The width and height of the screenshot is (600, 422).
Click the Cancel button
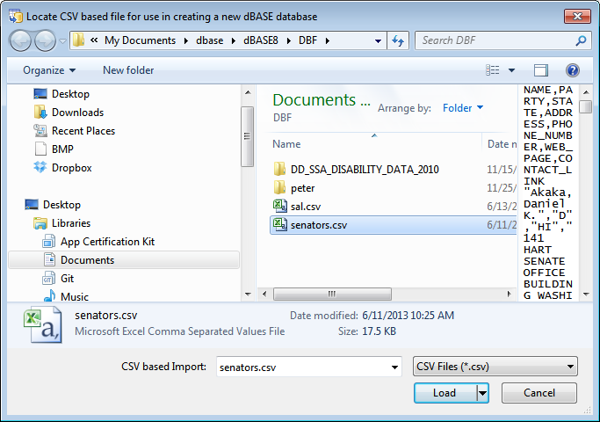(539, 393)
